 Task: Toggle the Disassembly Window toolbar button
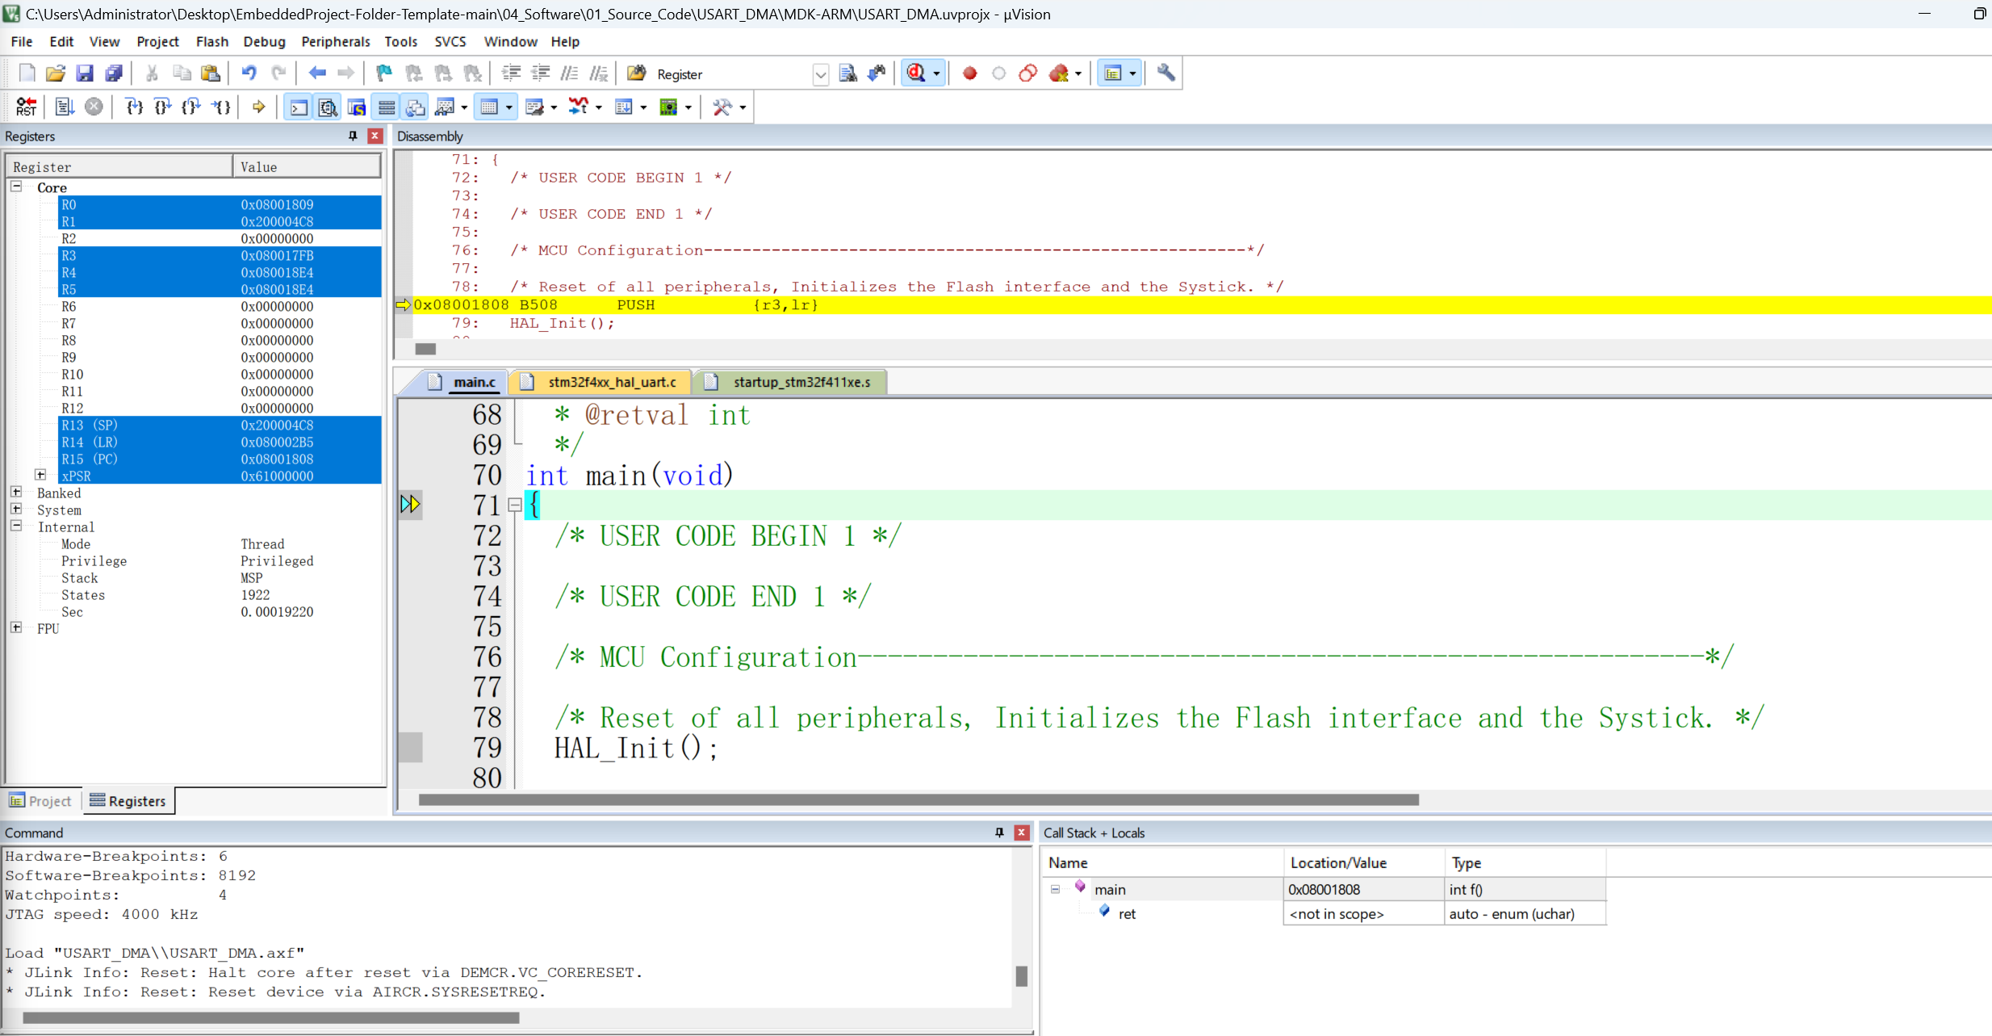click(328, 107)
